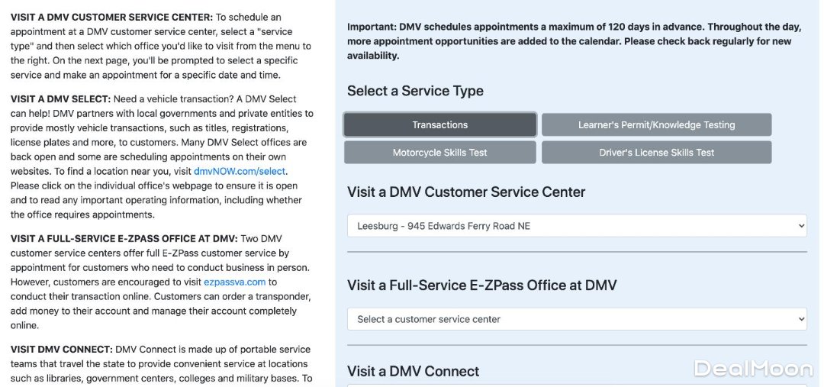Viewport: 824px width, 387px height.
Task: Click the 'Select a Service Type' heading
Action: coord(415,91)
